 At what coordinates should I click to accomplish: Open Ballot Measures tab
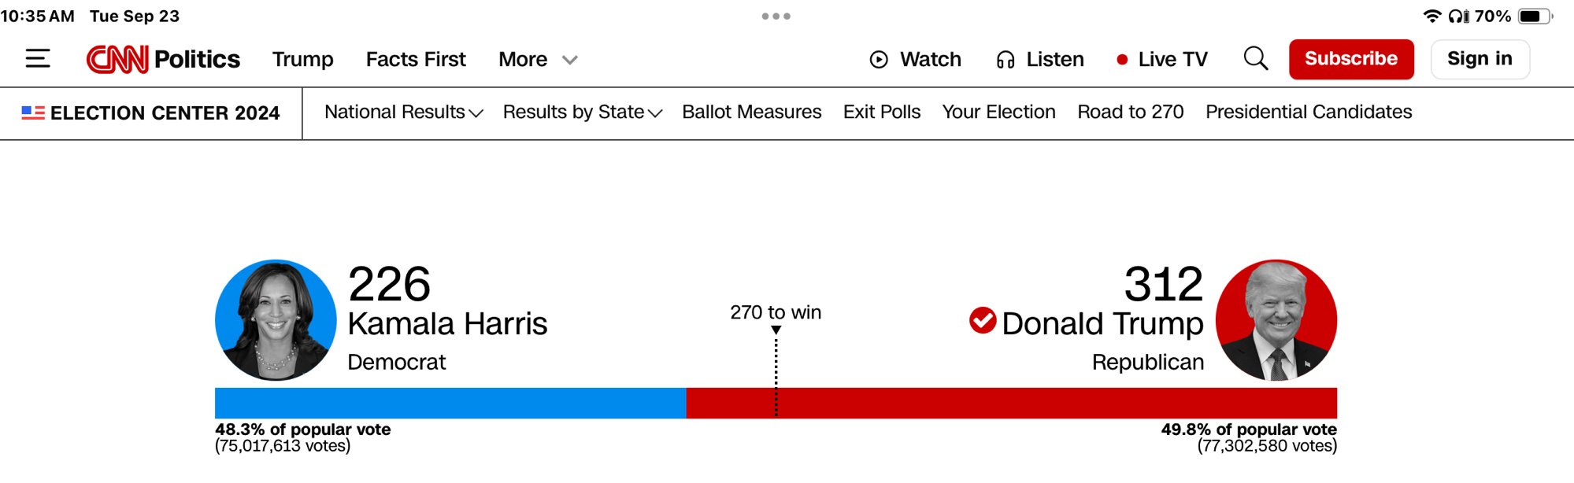click(751, 112)
